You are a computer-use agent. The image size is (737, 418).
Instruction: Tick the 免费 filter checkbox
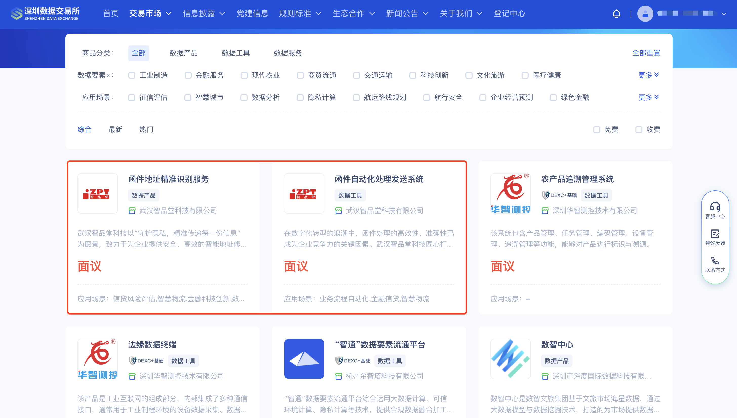[x=597, y=130]
